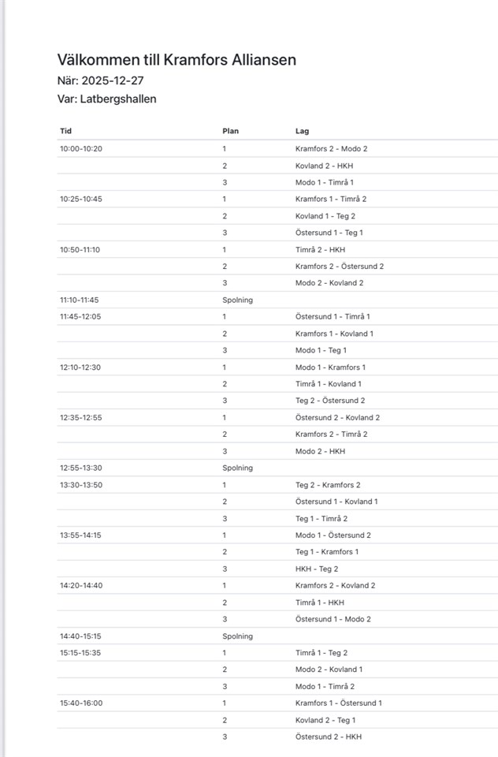Select the 'Modo 2 - HKH' match
Screen dimensions: 498x757
(320, 451)
